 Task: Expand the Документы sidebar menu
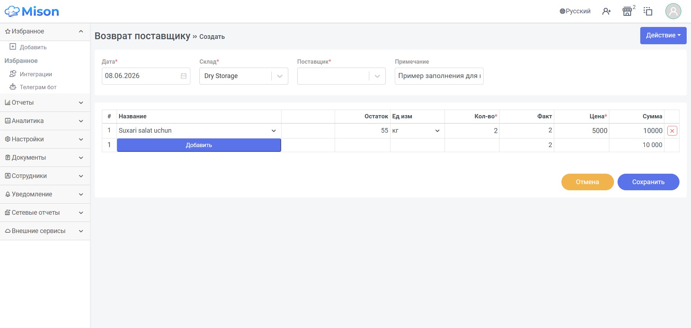(x=45, y=158)
